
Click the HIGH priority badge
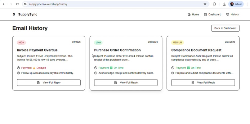tap(21, 42)
